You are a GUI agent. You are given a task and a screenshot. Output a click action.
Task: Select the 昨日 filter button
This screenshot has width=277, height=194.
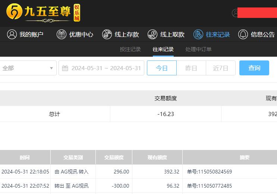pyautogui.click(x=191, y=68)
